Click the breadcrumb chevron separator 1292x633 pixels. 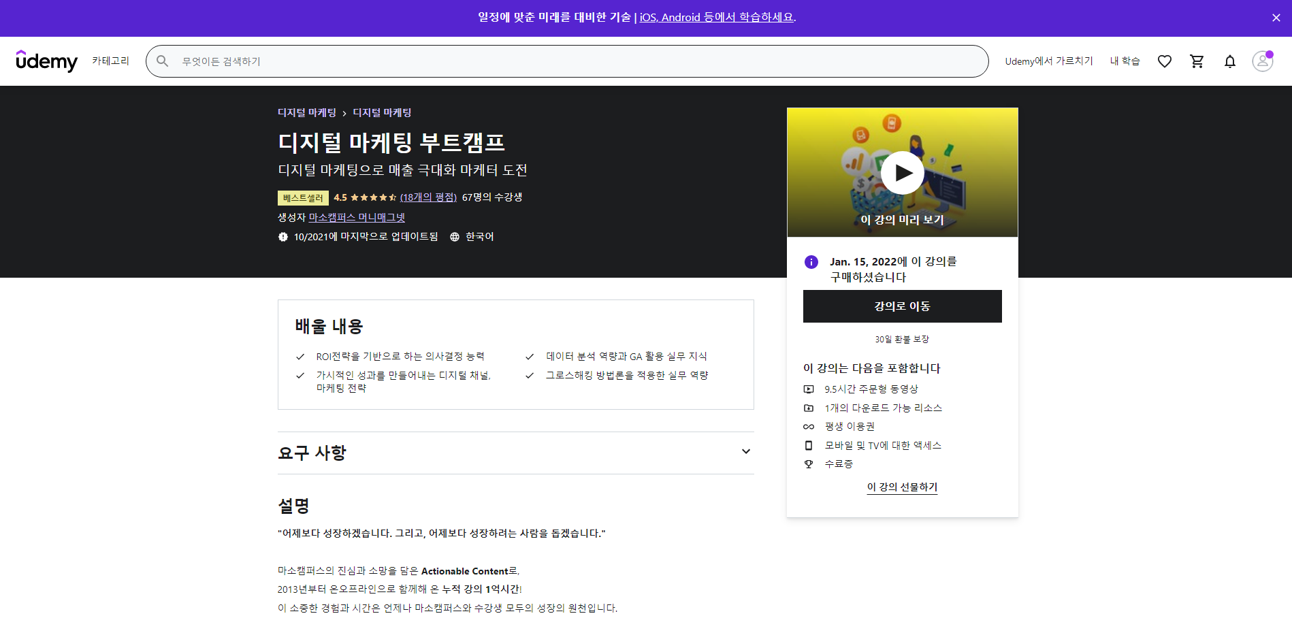tap(344, 114)
